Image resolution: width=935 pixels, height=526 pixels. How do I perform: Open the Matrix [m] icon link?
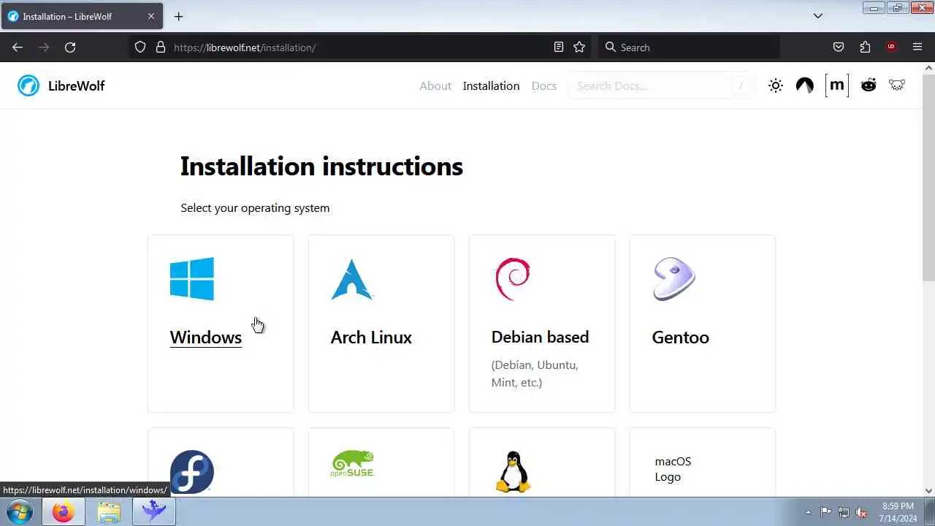tap(837, 85)
